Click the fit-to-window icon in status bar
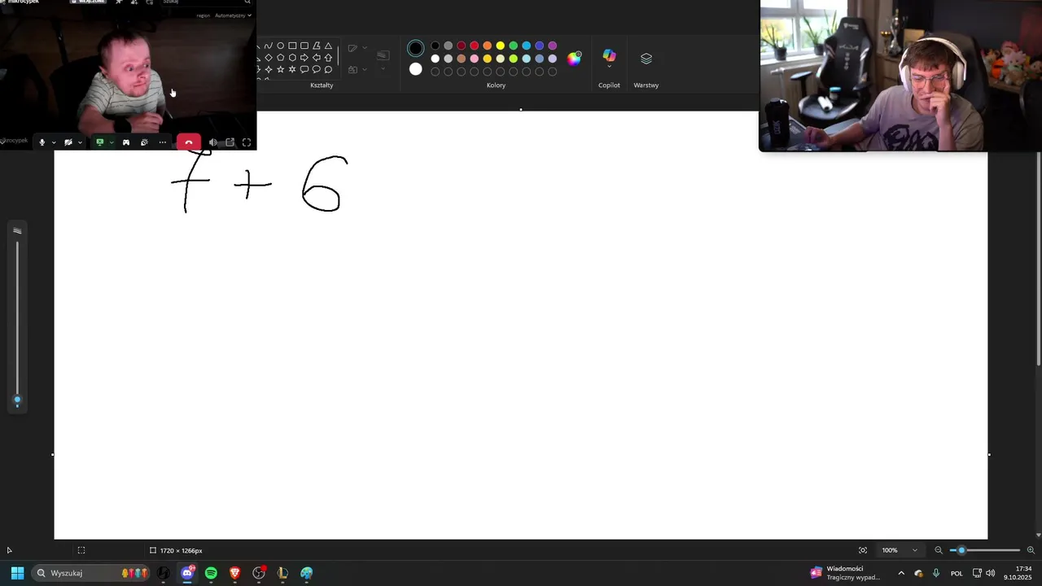The image size is (1042, 586). [x=863, y=550]
